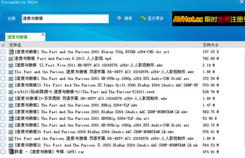Close the 速度与激情 tab

point(43,34)
